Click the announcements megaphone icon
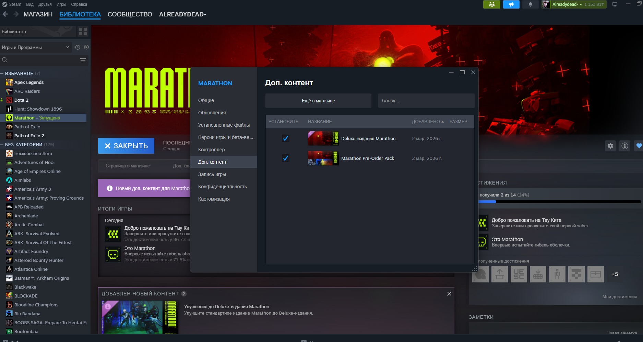This screenshot has height=342, width=643. 511,4
